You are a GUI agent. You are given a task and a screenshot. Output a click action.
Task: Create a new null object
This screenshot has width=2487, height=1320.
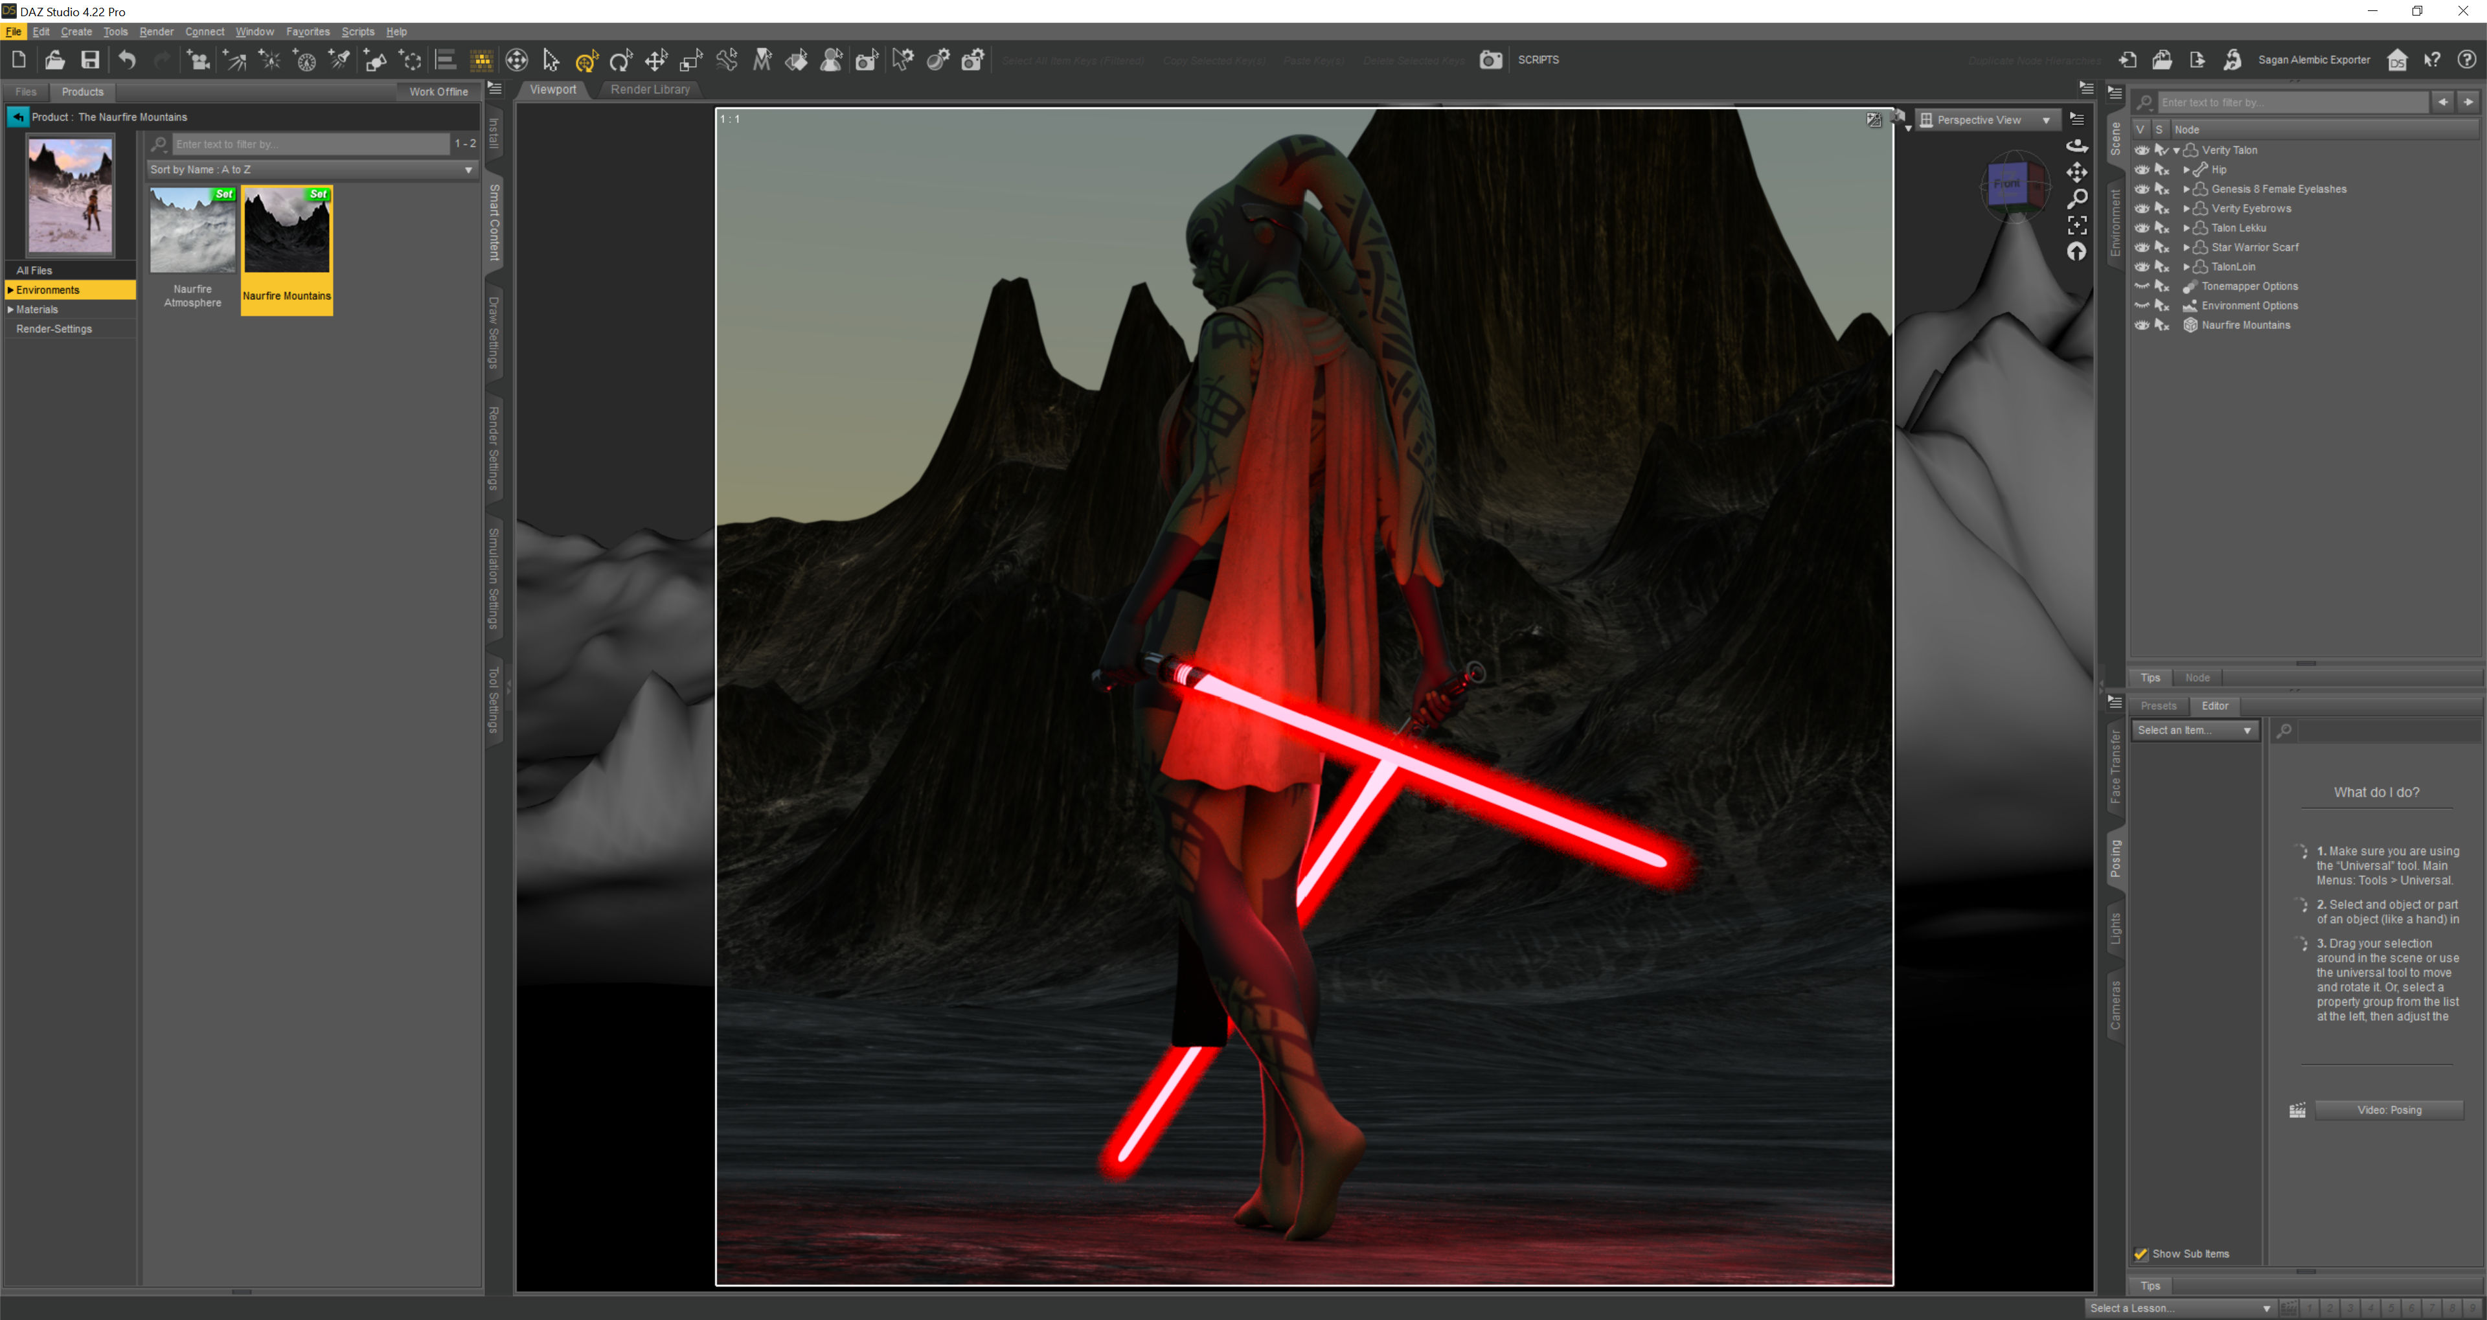pos(411,60)
